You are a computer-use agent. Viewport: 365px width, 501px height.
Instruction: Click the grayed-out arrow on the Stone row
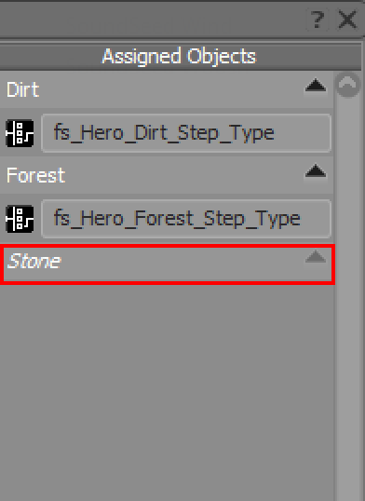pyautogui.click(x=316, y=257)
